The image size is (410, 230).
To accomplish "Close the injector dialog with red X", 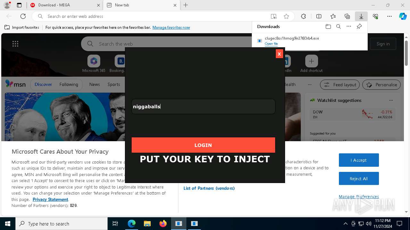I will [279, 54].
